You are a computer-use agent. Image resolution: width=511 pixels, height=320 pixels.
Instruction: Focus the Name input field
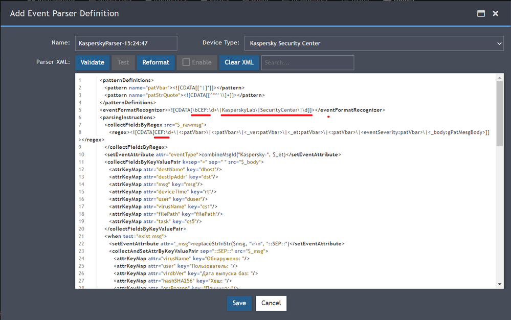pyautogui.click(x=126, y=43)
